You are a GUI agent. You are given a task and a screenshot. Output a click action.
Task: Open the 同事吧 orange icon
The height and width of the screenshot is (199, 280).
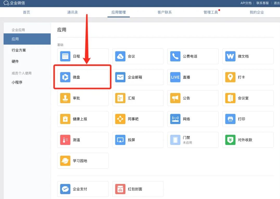click(x=120, y=119)
